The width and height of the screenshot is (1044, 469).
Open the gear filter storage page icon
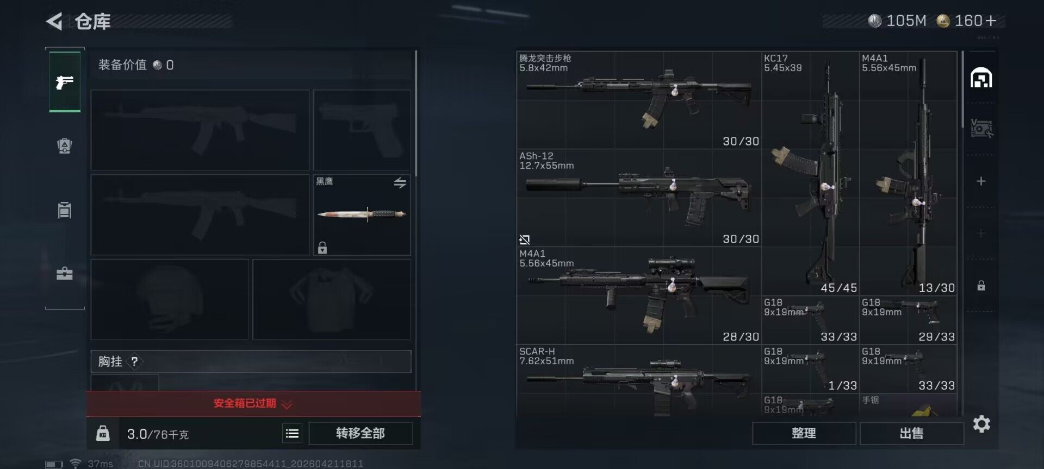981,129
